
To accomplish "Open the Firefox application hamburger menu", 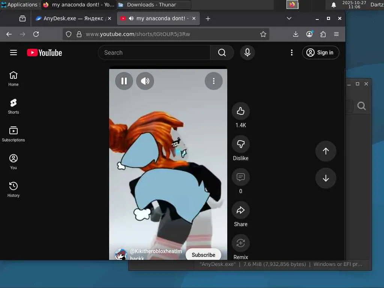I will coord(336,34).
